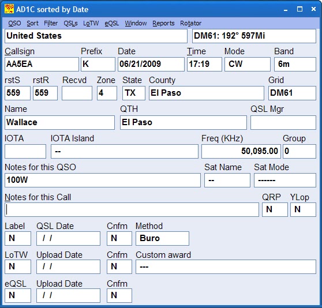Click the Freq (KHz) field 50,095.00
The width and height of the screenshot is (322, 308).
(241, 151)
